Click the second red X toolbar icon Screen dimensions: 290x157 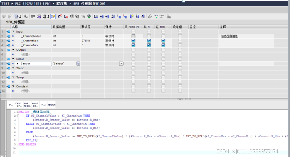pos(66,16)
